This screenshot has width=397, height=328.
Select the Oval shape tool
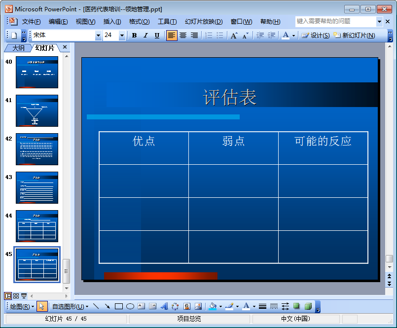130,306
